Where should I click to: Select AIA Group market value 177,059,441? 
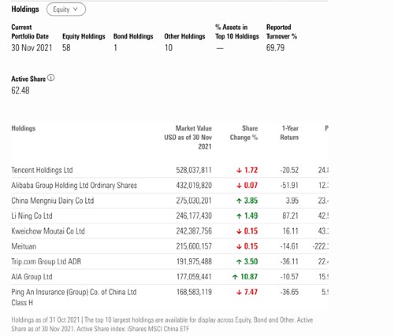[194, 276]
